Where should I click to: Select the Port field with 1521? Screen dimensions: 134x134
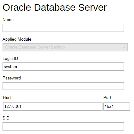click(117, 107)
